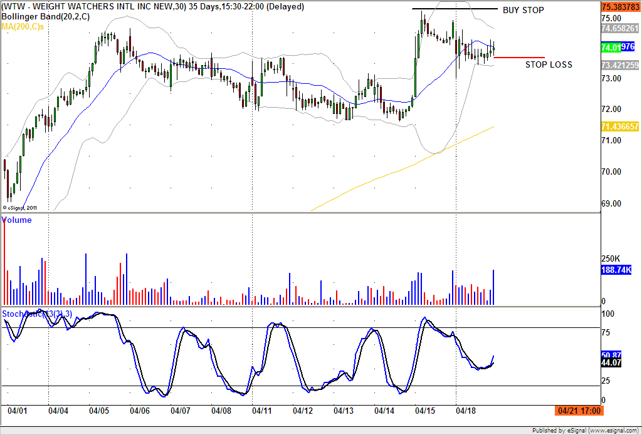Click the 75 stochastic axis label
The image size is (642, 435).
pyautogui.click(x=606, y=333)
